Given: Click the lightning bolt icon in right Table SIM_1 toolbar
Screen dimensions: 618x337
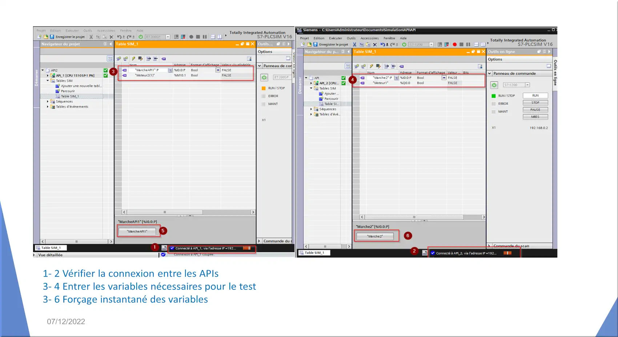Looking at the screenshot, I should click(x=371, y=66).
